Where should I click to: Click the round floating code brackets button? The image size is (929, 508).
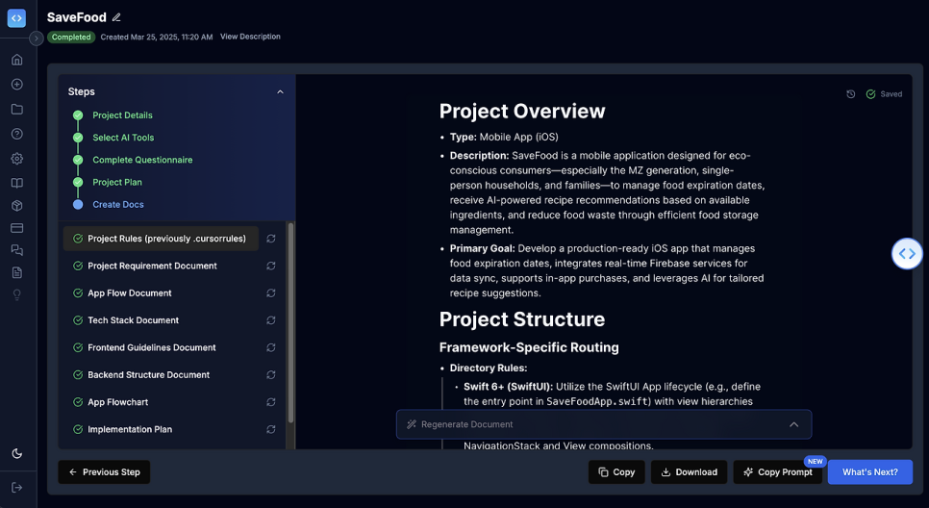tap(907, 254)
